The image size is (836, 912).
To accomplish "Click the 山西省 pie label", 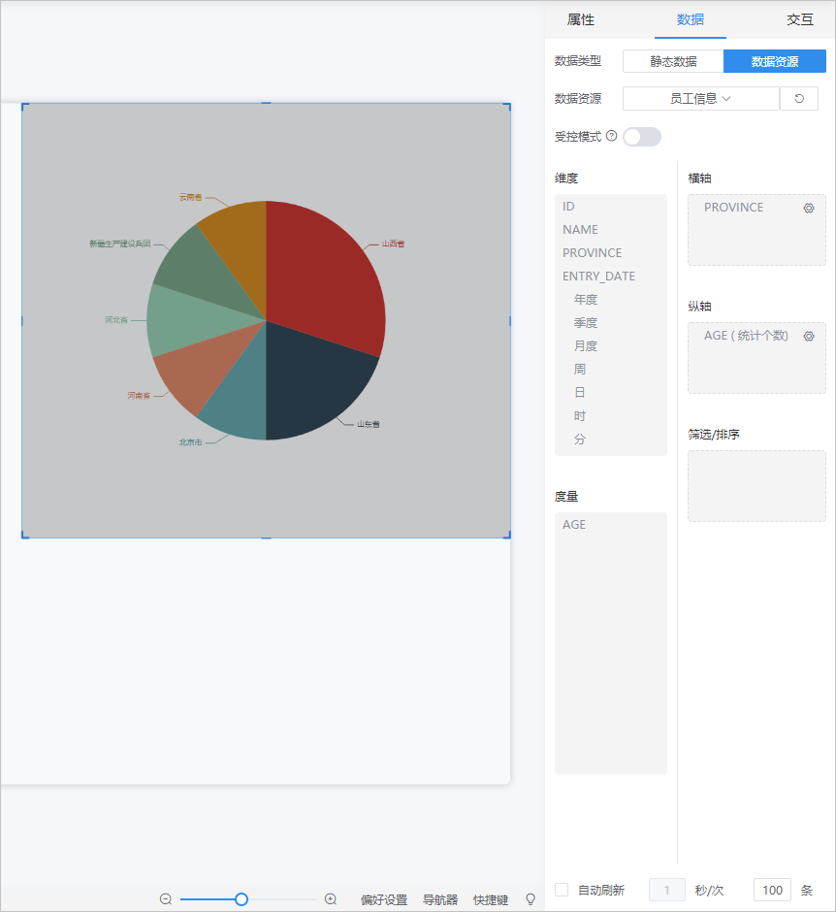I will (393, 244).
